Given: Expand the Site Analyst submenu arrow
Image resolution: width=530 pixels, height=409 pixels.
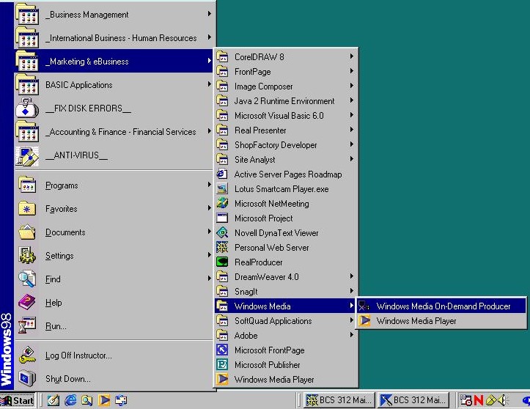Looking at the screenshot, I should tap(352, 159).
